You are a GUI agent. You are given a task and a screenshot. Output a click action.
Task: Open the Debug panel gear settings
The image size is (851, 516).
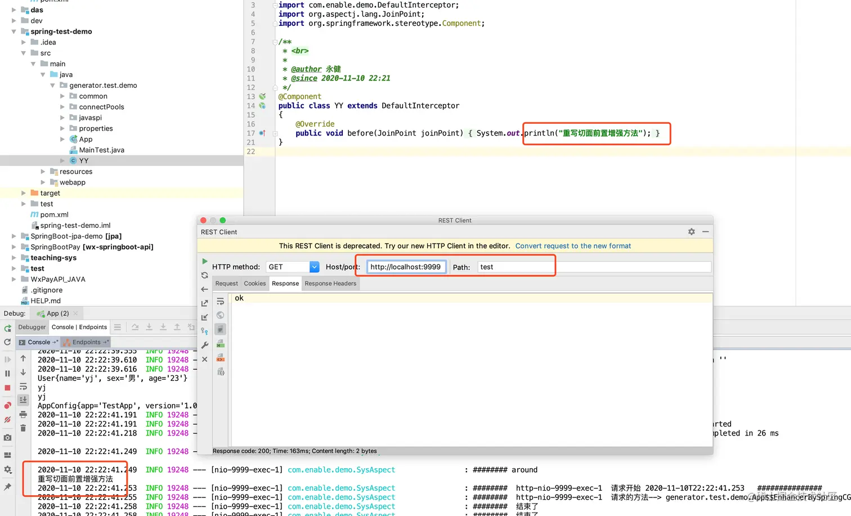8,469
